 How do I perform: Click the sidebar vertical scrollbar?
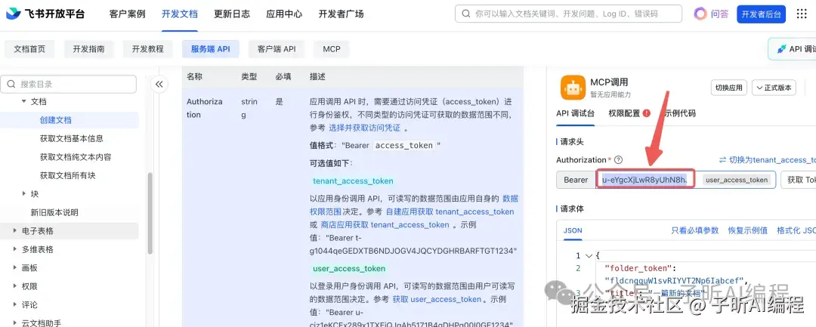(x=150, y=213)
